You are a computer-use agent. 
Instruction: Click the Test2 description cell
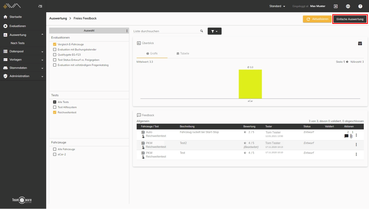pos(183,143)
